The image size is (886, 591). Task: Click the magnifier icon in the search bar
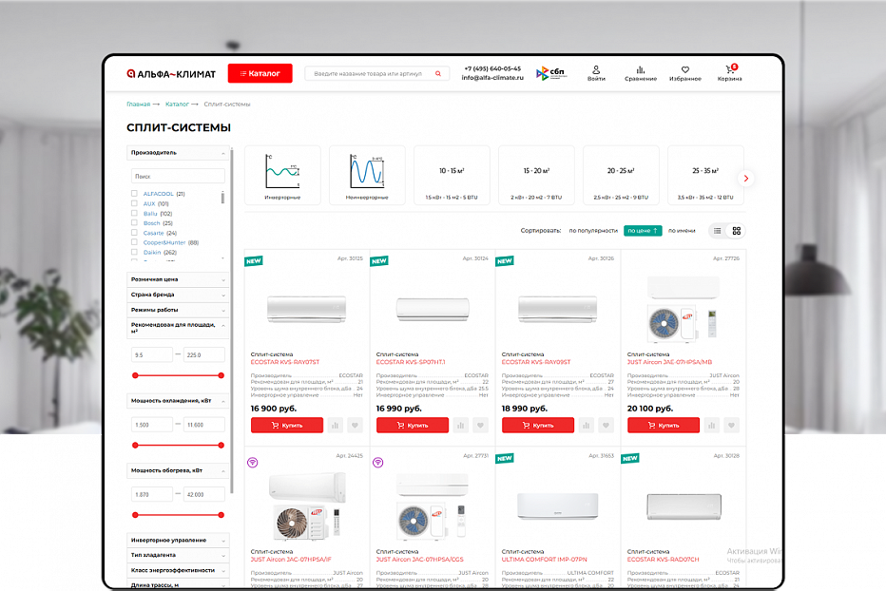click(x=438, y=73)
